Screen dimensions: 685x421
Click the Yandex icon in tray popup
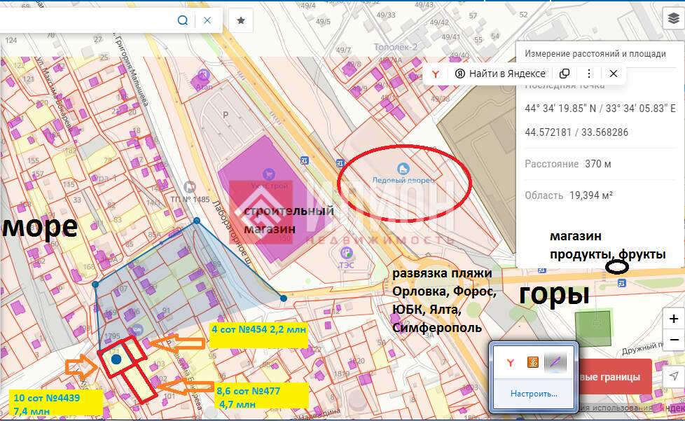[511, 362]
